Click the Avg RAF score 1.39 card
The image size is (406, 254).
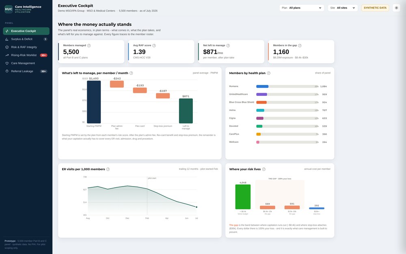coord(161,52)
